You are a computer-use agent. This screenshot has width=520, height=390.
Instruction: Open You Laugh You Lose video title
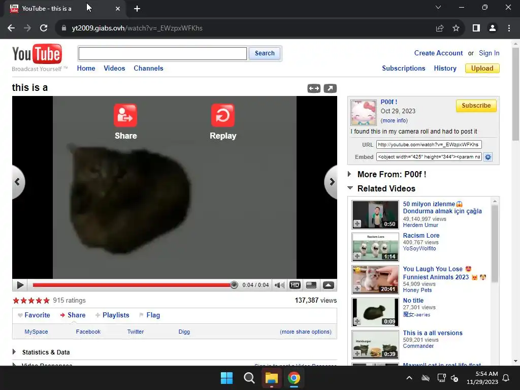pos(444,273)
